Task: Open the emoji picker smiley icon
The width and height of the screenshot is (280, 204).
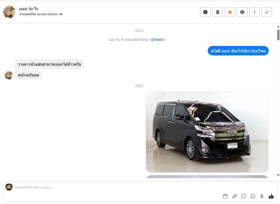Action: (x=253, y=196)
